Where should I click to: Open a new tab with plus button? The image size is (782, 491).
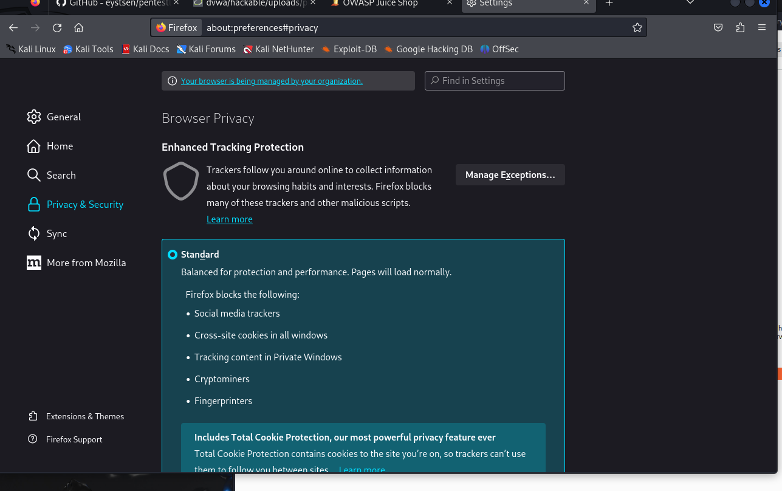coord(609,4)
